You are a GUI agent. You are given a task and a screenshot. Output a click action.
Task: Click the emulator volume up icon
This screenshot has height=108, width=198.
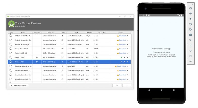(x=191, y=13)
